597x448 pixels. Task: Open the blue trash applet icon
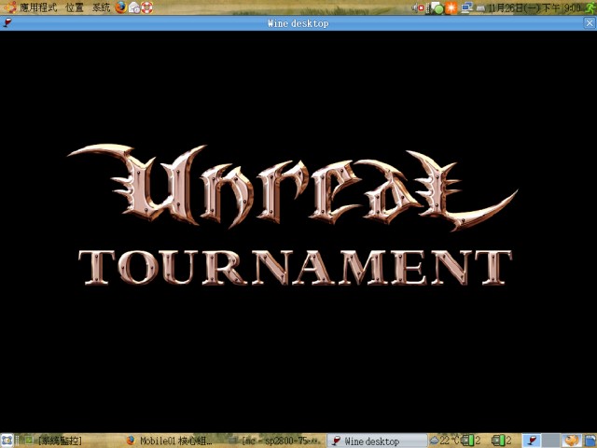pyautogui.click(x=590, y=441)
